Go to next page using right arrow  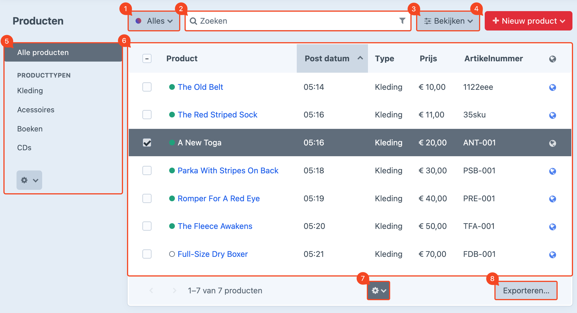175,290
